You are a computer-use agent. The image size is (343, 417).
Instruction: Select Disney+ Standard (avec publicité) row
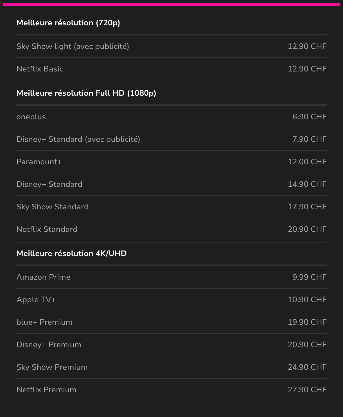(78, 139)
